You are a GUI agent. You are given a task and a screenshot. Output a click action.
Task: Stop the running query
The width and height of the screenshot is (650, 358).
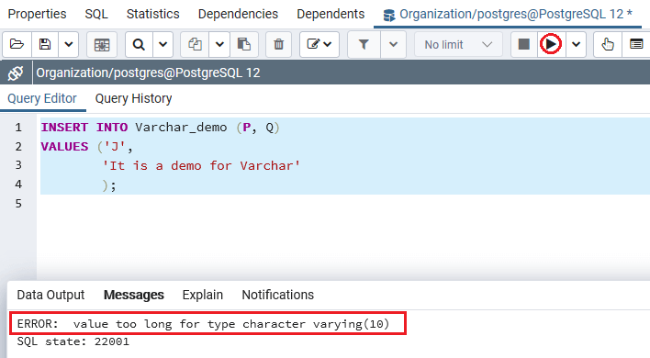click(524, 44)
